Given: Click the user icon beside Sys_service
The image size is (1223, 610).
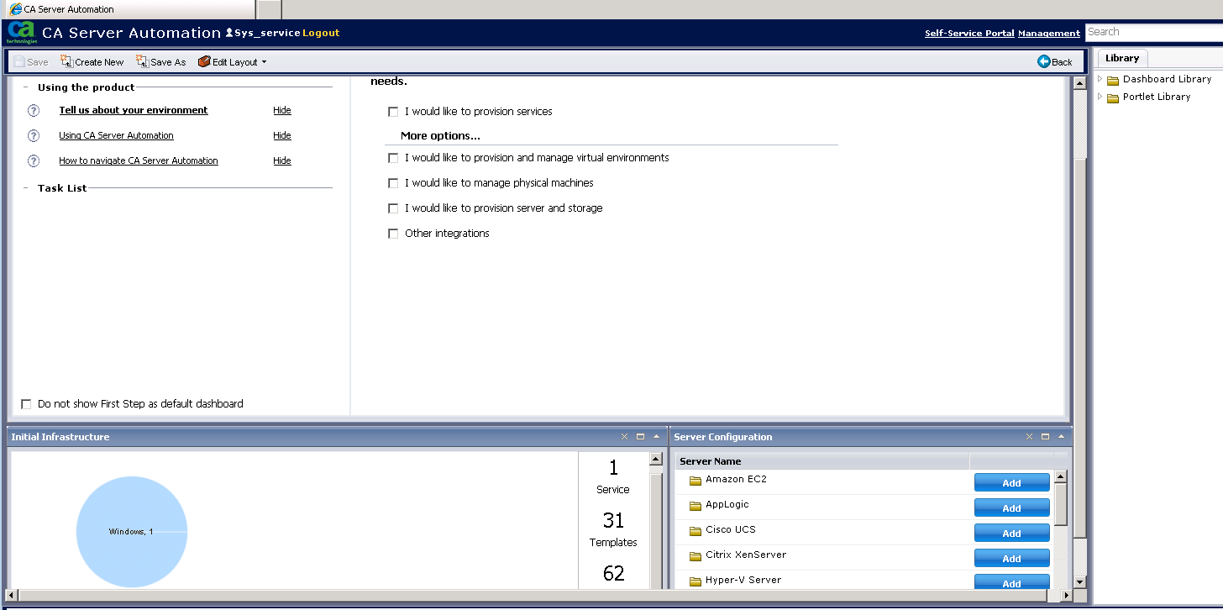Looking at the screenshot, I should [x=229, y=33].
